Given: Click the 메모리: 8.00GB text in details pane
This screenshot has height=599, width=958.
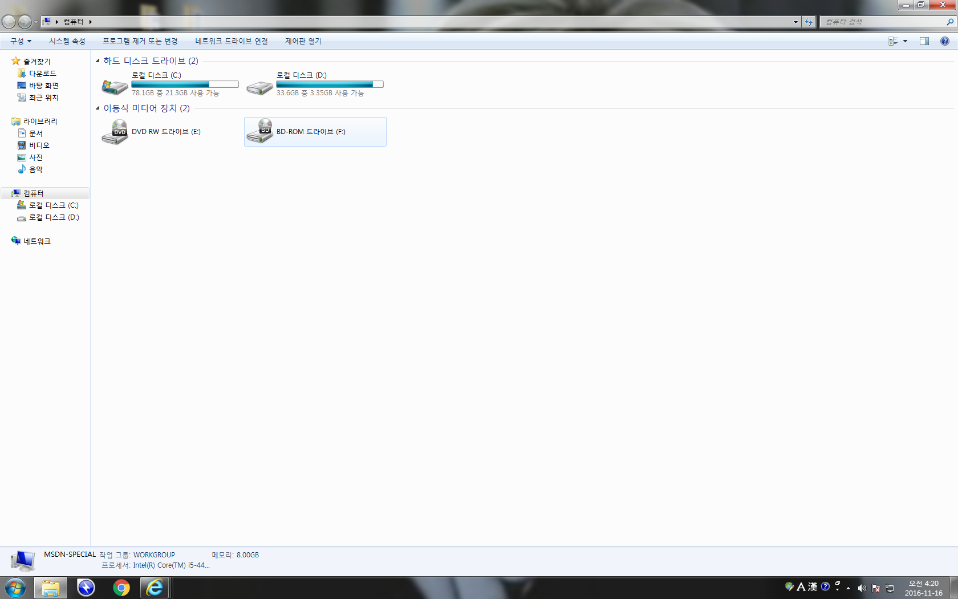Looking at the screenshot, I should point(235,555).
